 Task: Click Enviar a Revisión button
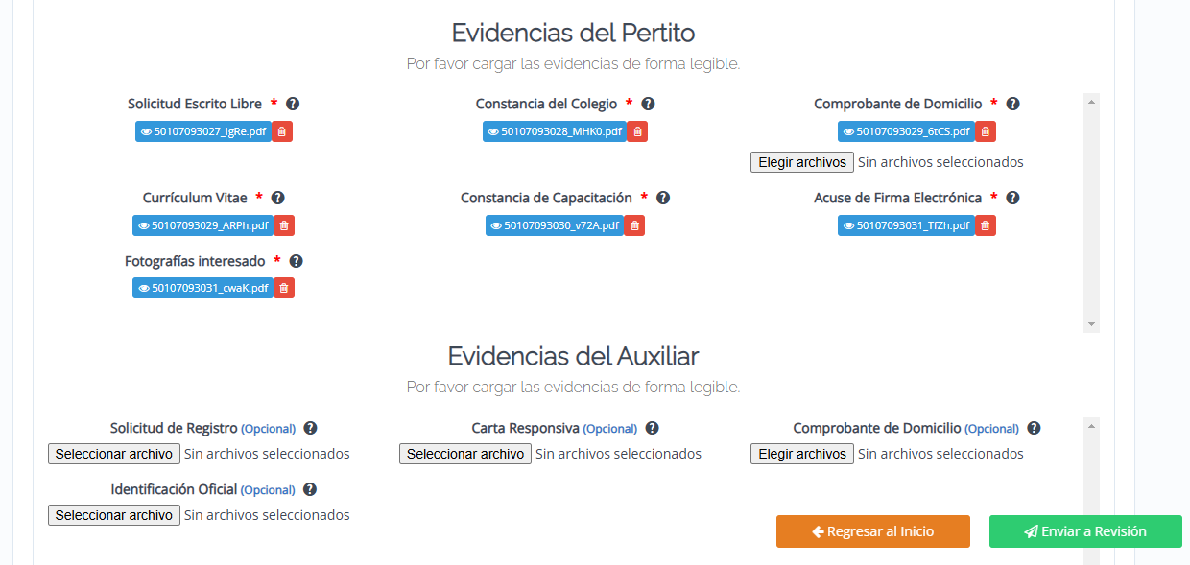(1085, 531)
